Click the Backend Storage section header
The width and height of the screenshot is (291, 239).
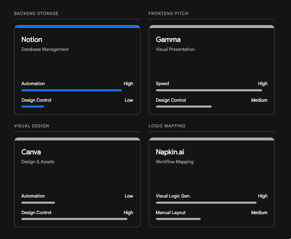click(36, 13)
